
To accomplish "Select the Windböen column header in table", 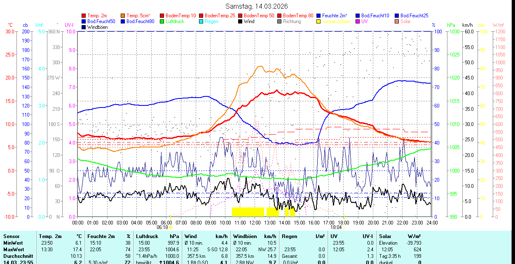I will [245, 236].
